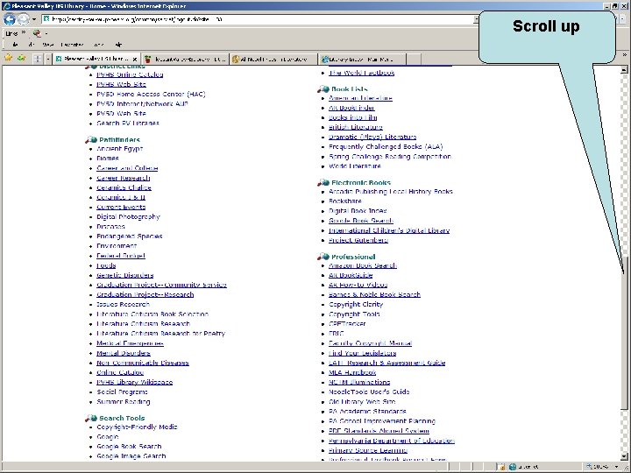Open PVSD Home Access Center (HAC) link
This screenshot has height=473, width=631.
(x=151, y=94)
